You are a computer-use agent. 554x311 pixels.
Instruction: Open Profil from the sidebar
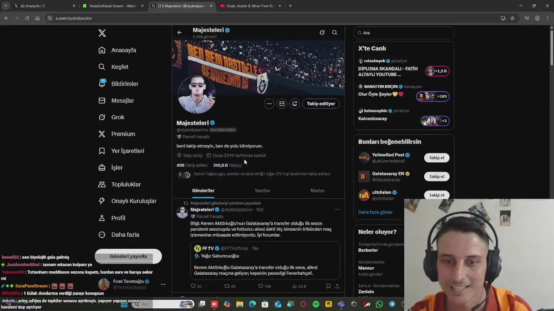pyautogui.click(x=112, y=218)
